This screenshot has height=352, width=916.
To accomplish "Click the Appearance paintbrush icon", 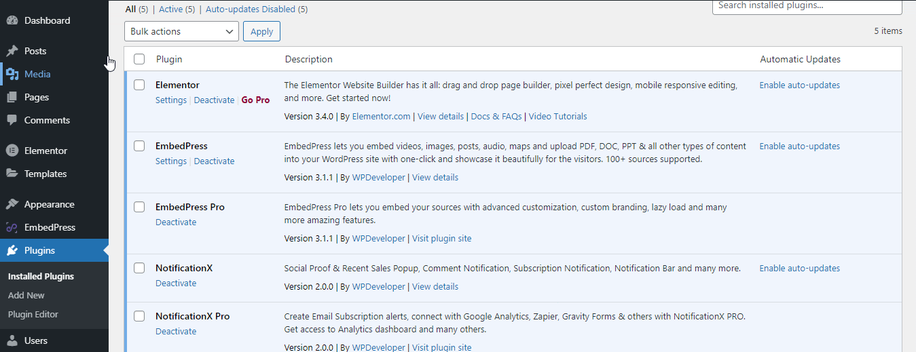I will coord(12,204).
